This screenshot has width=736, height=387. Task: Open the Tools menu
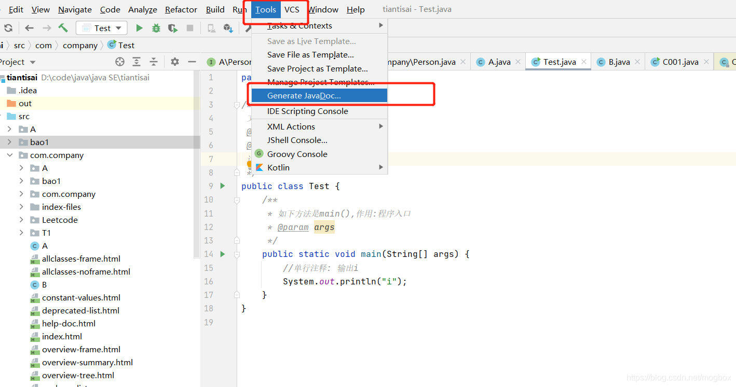point(266,9)
